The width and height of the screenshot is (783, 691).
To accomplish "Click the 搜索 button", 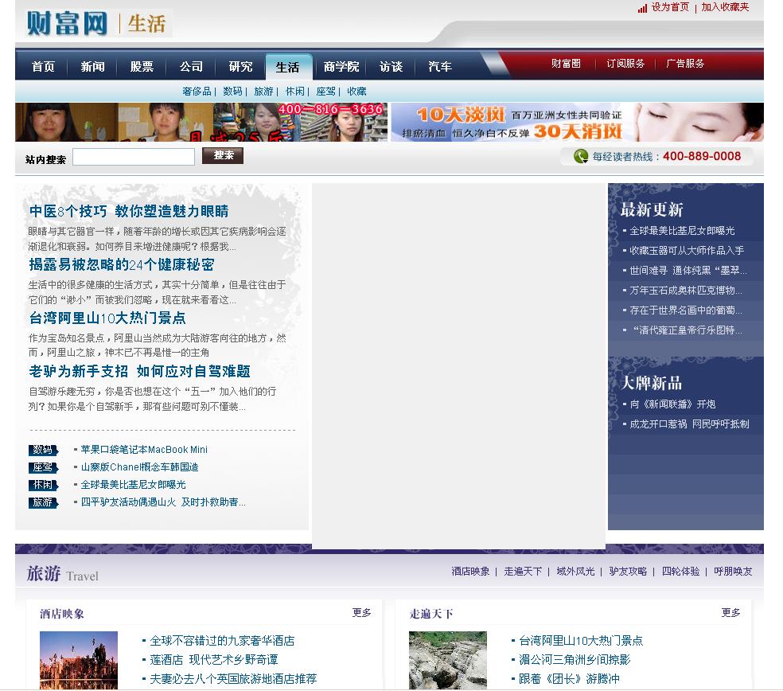I will [223, 156].
